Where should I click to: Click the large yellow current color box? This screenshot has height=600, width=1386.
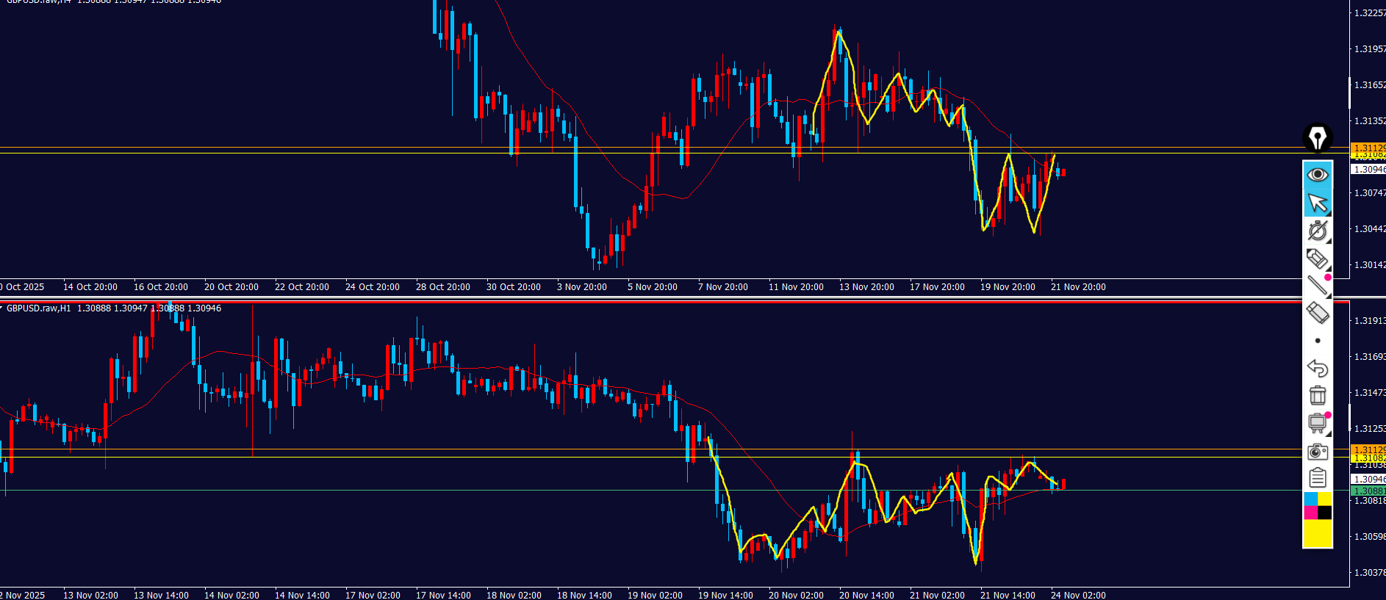[x=1317, y=533]
